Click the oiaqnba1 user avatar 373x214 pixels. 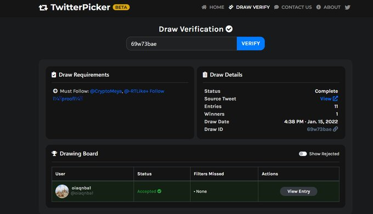62,192
